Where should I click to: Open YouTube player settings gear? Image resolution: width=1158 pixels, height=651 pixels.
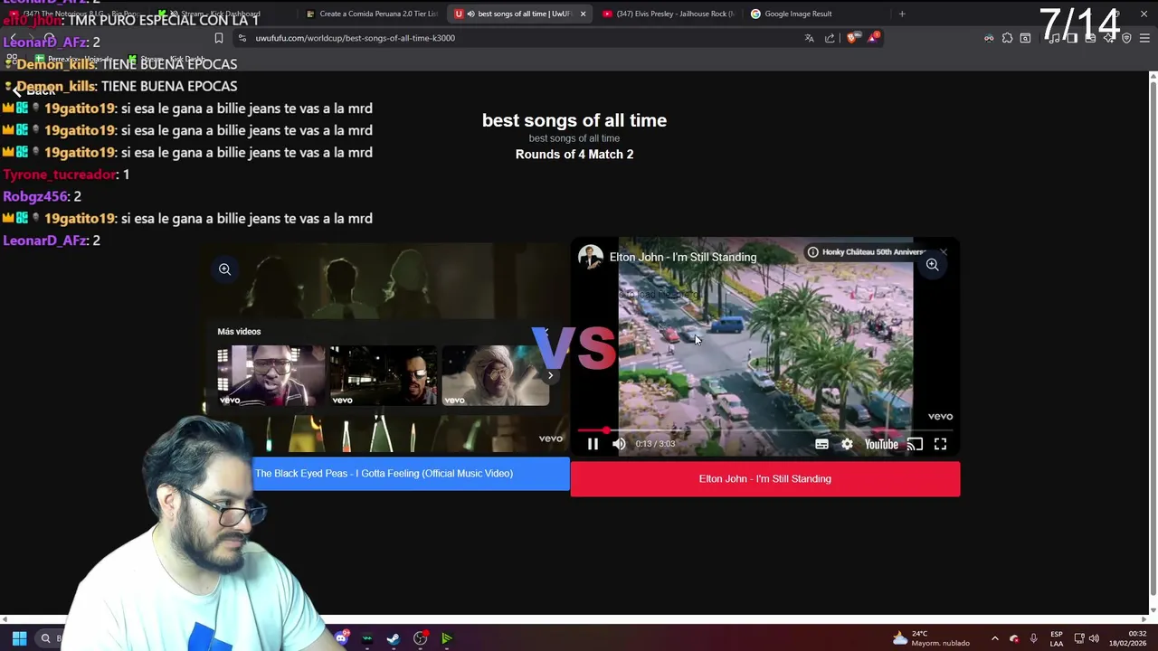click(x=847, y=444)
